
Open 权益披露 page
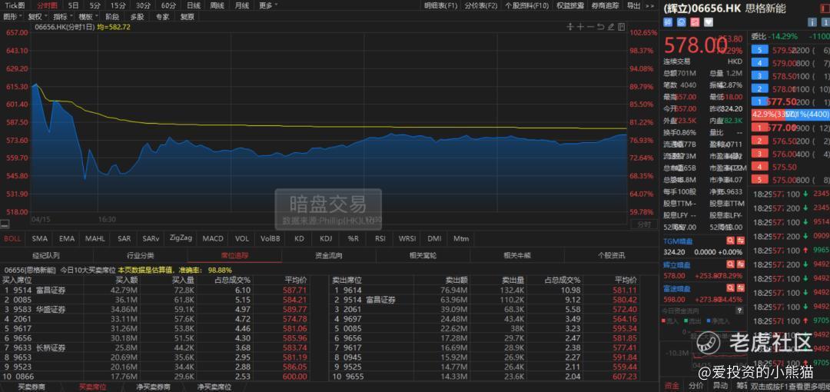[570, 5]
